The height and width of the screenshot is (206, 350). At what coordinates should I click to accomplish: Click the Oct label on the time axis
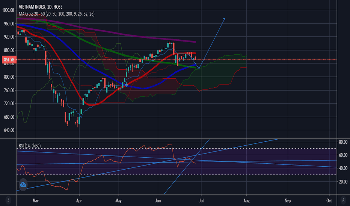(329, 201)
